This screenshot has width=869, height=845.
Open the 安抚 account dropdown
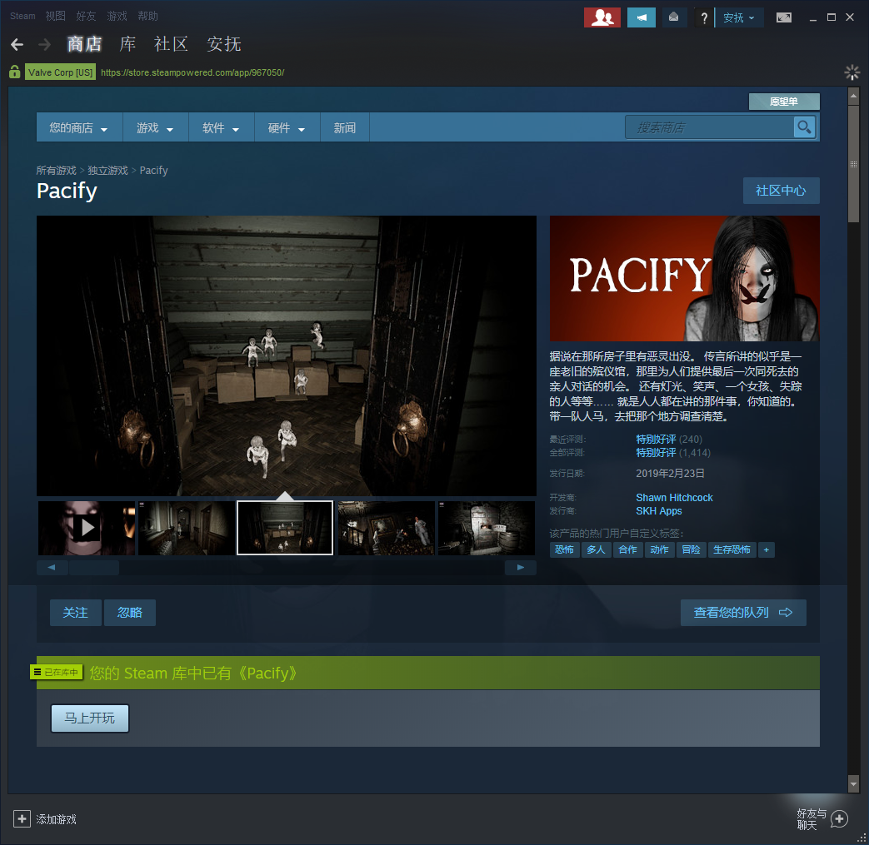tap(739, 17)
